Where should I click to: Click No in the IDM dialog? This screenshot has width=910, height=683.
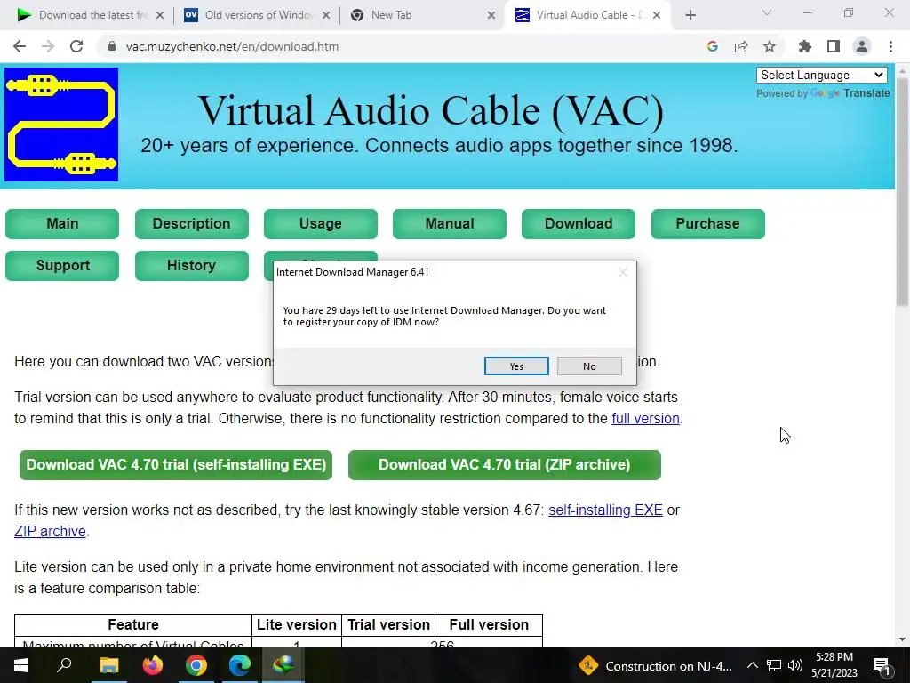tap(589, 366)
